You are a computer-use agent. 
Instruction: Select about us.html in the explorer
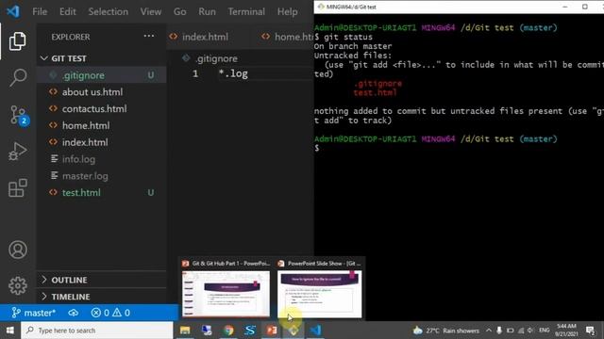click(102, 92)
